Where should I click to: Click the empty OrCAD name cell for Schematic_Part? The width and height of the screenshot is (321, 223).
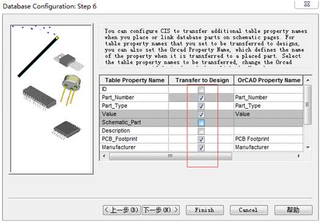pos(268,122)
